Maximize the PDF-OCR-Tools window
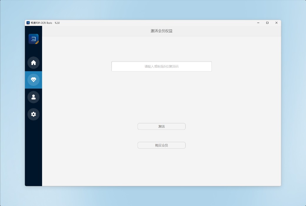 coord(267,23)
